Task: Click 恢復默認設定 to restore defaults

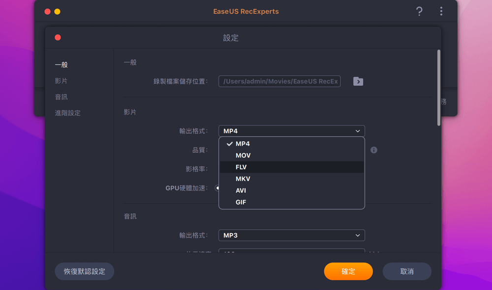Action: coord(85,271)
